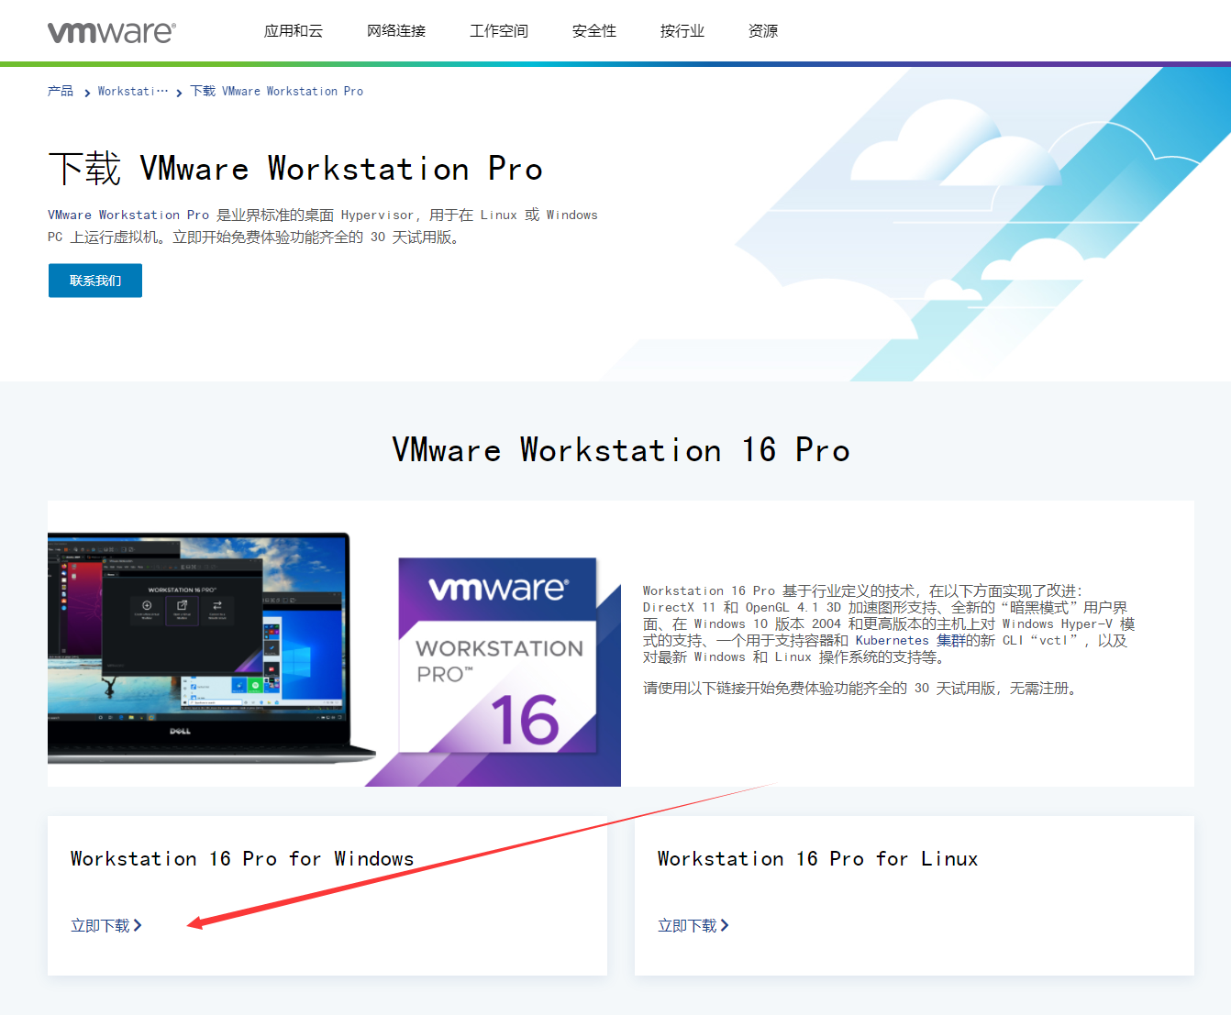Click the arrow icon beside Linux 立即下载
Image resolution: width=1231 pixels, height=1015 pixels.
(725, 925)
